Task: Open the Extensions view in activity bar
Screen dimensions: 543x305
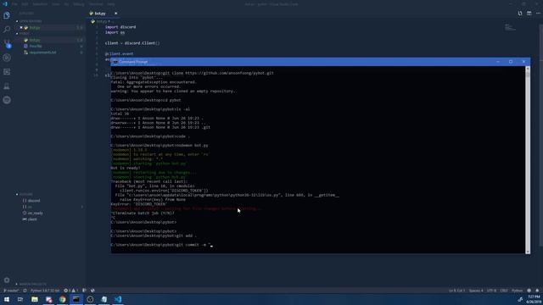Action: click(7, 72)
